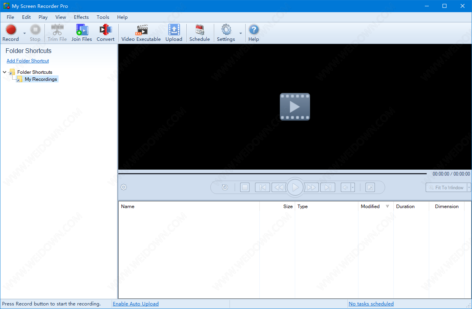The image size is (472, 309).
Task: Click the Stop recording toolbar icon
Action: click(x=35, y=33)
